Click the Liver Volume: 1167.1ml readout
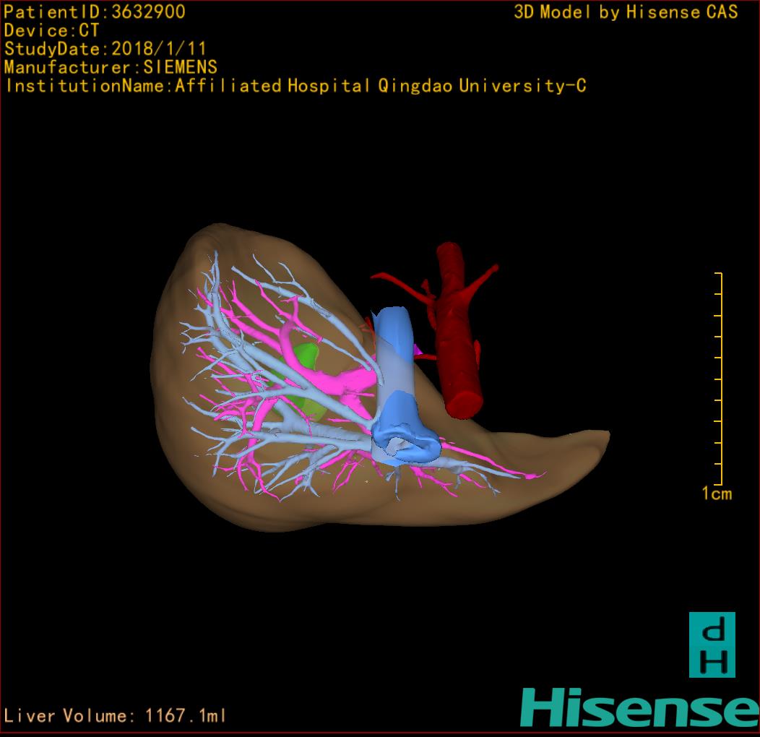Image resolution: width=760 pixels, height=737 pixels. 116,716
